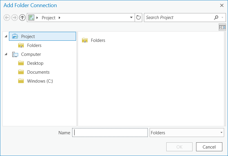This screenshot has width=228, height=156.
Task: Collapse the Computer tree node
Action: pyautogui.click(x=6, y=54)
